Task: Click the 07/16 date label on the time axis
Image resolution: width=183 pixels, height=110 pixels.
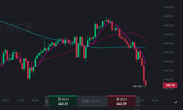Action: tap(20, 100)
